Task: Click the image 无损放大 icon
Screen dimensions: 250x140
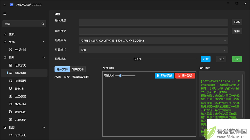Action: [x=10, y=65]
